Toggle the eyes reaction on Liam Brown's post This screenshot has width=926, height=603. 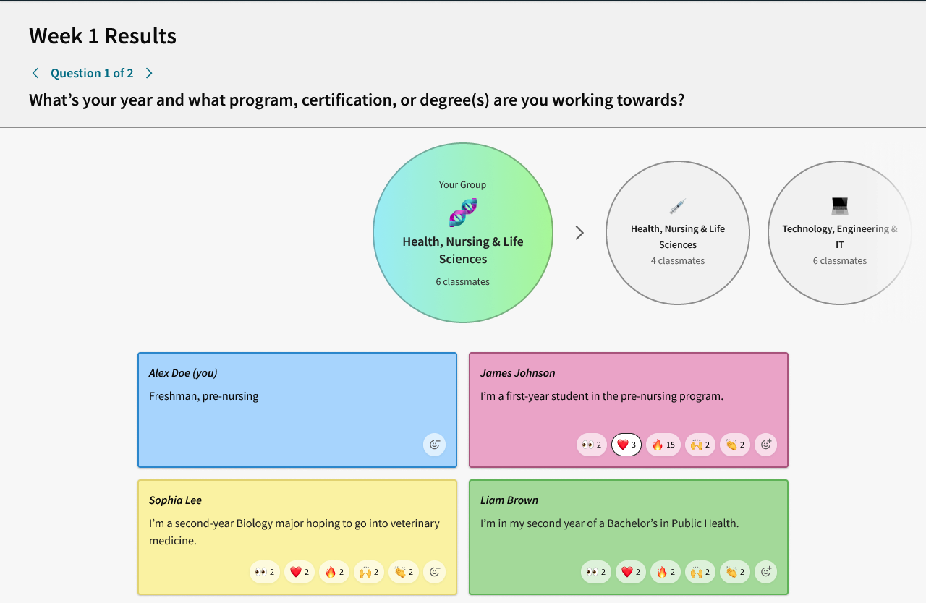[x=595, y=571]
